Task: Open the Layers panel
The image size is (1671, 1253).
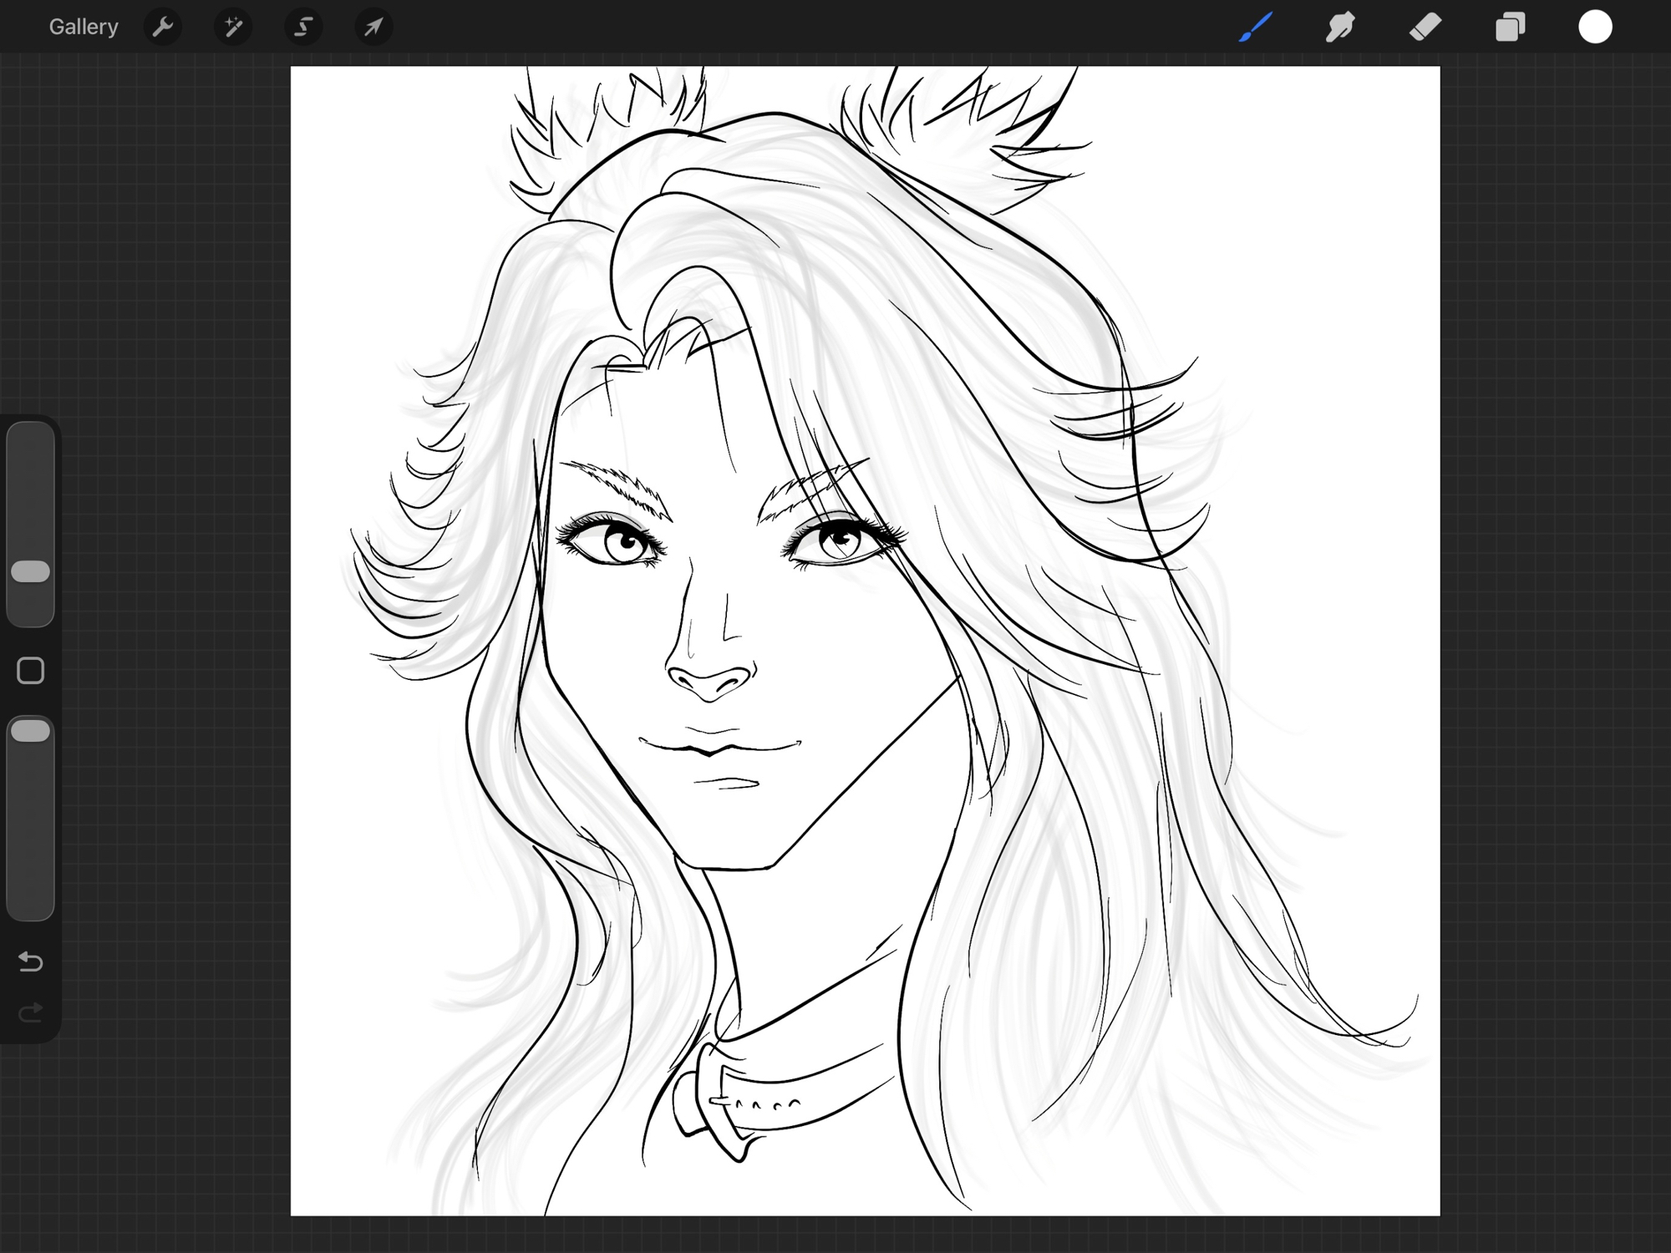Action: coord(1510,27)
